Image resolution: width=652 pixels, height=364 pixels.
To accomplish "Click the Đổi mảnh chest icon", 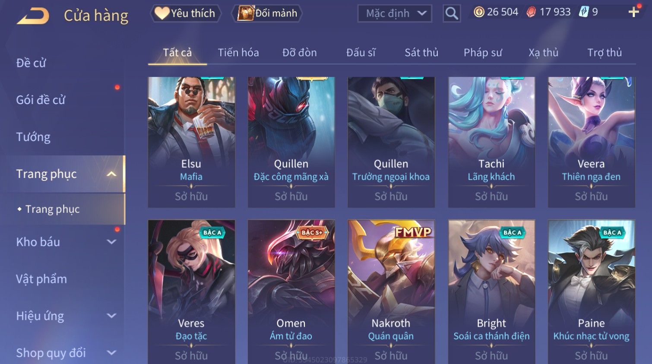I will click(245, 13).
